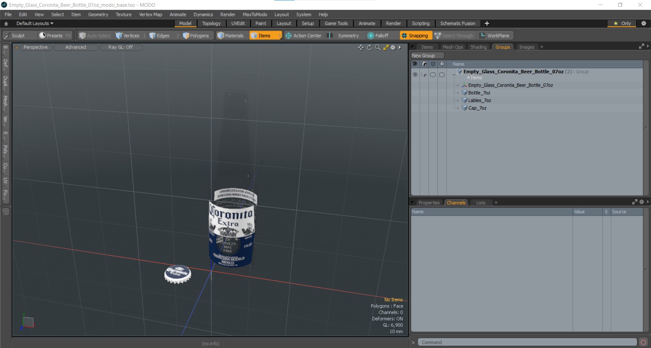Open Channels panel settings gear
Image resolution: width=651 pixels, height=348 pixels.
click(x=642, y=202)
